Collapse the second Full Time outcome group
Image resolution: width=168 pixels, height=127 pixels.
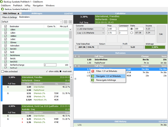[75, 66]
